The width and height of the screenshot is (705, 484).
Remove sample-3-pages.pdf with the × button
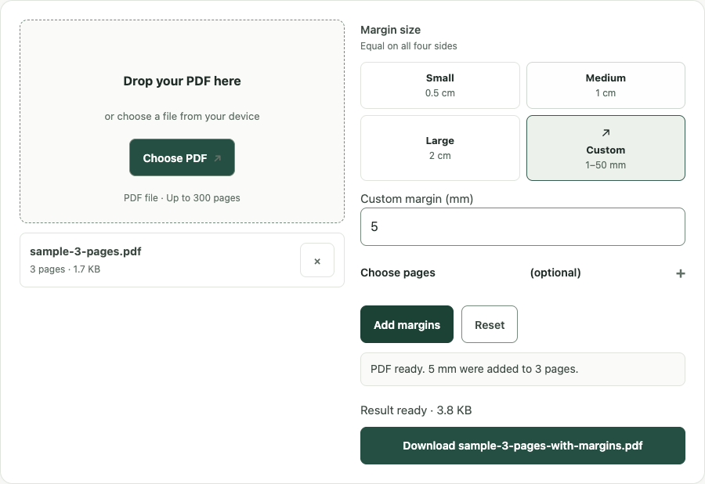click(317, 260)
